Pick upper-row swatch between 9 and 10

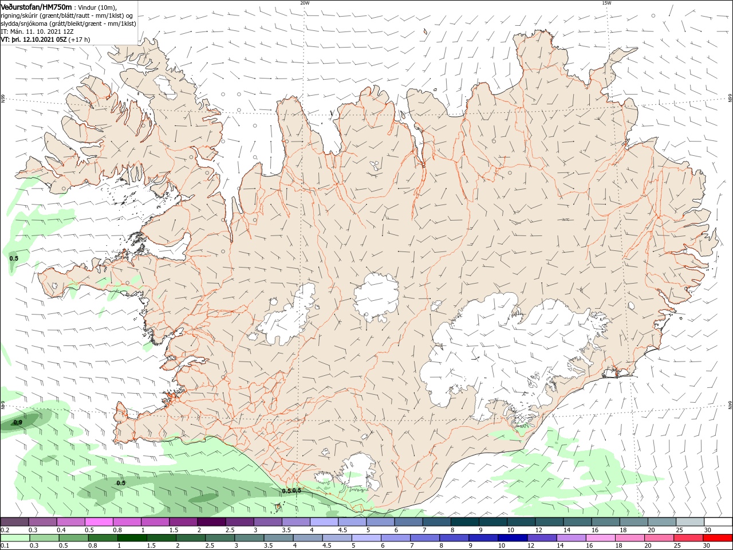point(492,522)
